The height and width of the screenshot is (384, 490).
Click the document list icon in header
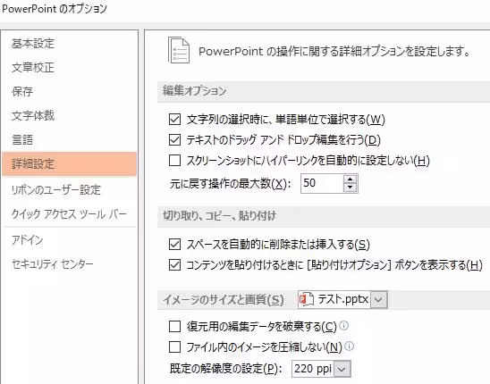pyautogui.click(x=179, y=50)
